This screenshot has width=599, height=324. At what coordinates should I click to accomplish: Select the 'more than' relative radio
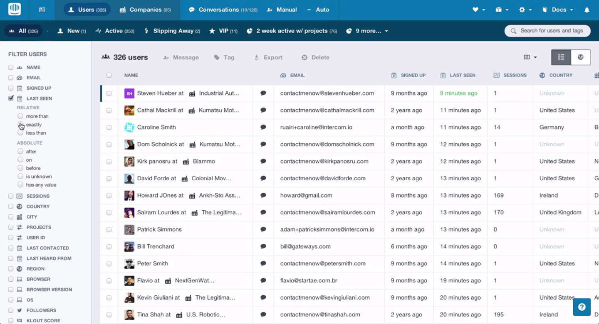coord(20,116)
